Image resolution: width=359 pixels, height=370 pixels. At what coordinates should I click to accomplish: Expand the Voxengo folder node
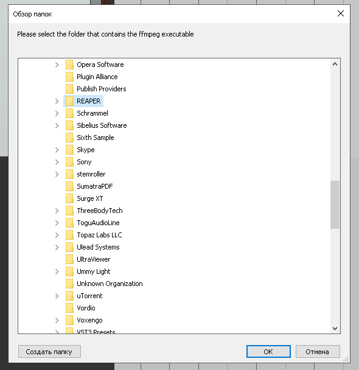(x=57, y=321)
